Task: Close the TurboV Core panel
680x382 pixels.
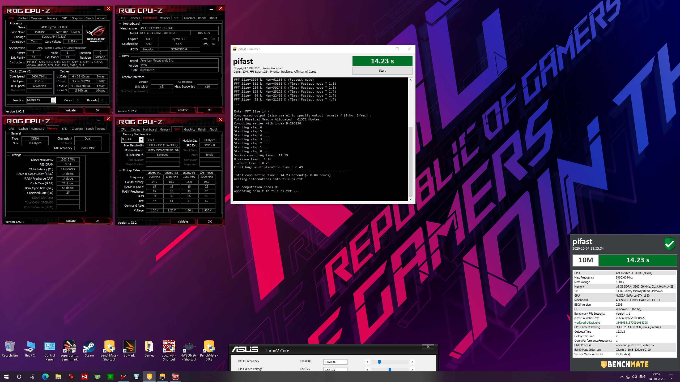Action: pos(428,347)
